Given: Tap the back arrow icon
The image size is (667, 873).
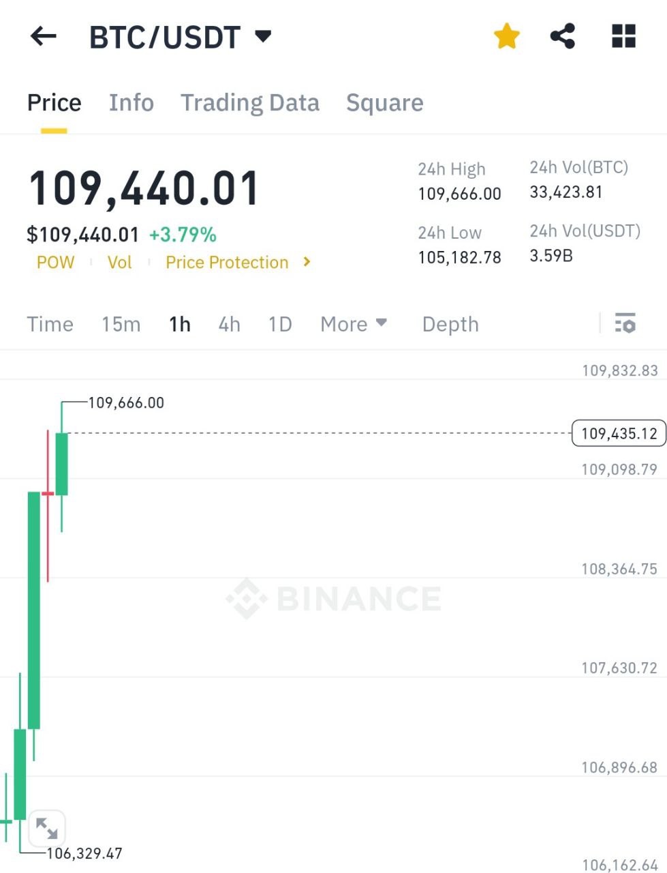Looking at the screenshot, I should pos(44,36).
